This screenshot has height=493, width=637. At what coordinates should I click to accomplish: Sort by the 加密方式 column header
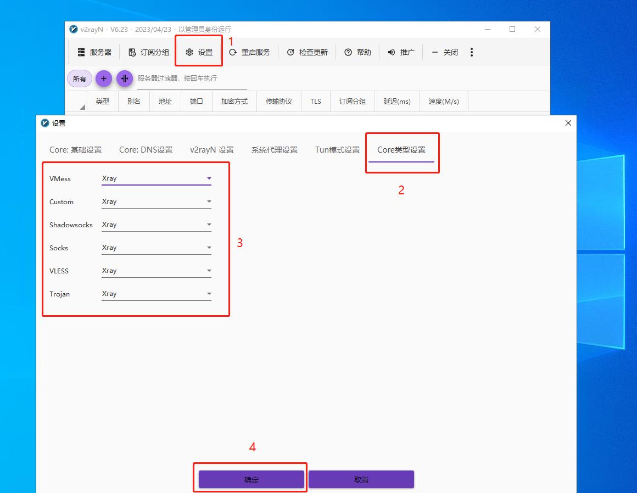pos(234,102)
